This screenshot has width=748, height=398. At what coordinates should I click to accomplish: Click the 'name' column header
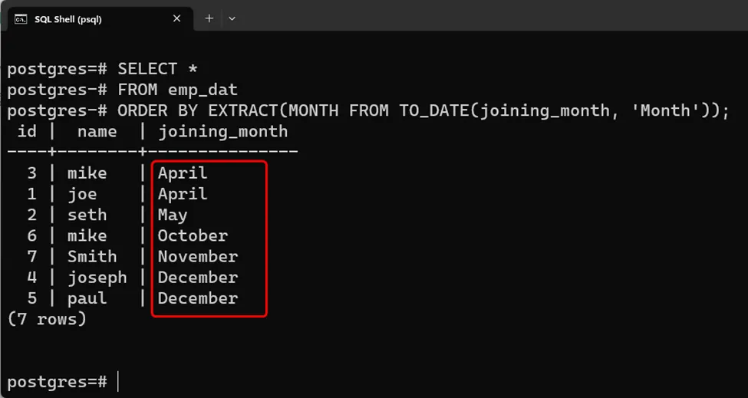click(97, 131)
